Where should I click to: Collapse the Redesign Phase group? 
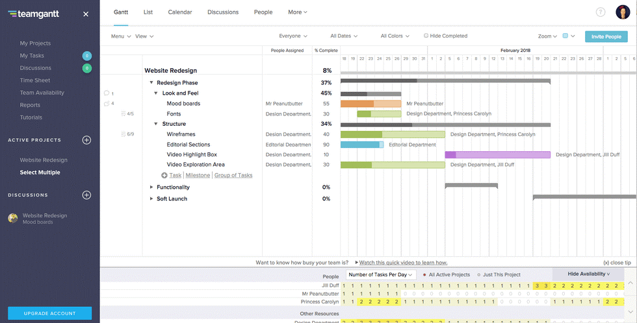pyautogui.click(x=151, y=83)
